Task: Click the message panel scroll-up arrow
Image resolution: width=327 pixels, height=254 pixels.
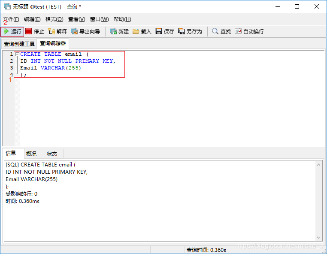Action: click(318, 165)
